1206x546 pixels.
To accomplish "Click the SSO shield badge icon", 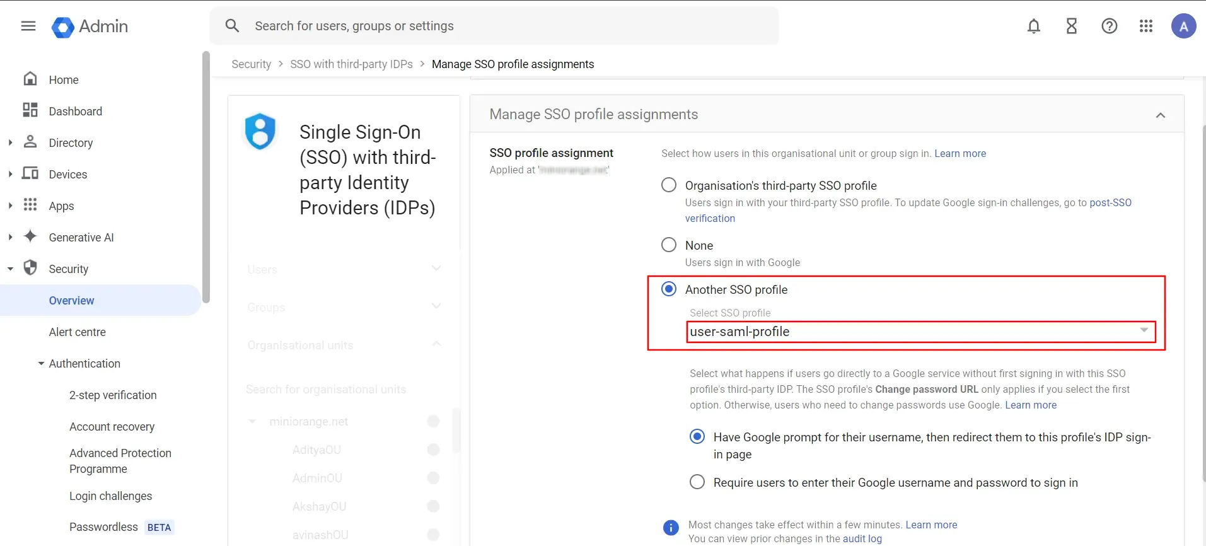I will pyautogui.click(x=260, y=131).
